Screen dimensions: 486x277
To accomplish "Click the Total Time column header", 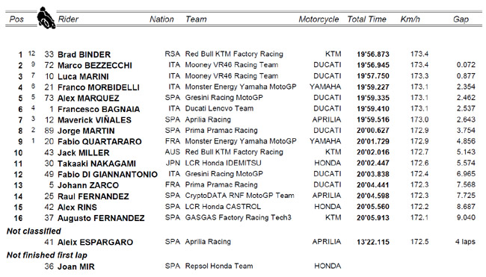I will tap(366, 19).
